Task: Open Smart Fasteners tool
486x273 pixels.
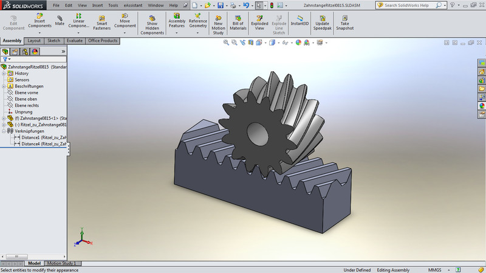Action: click(x=101, y=19)
